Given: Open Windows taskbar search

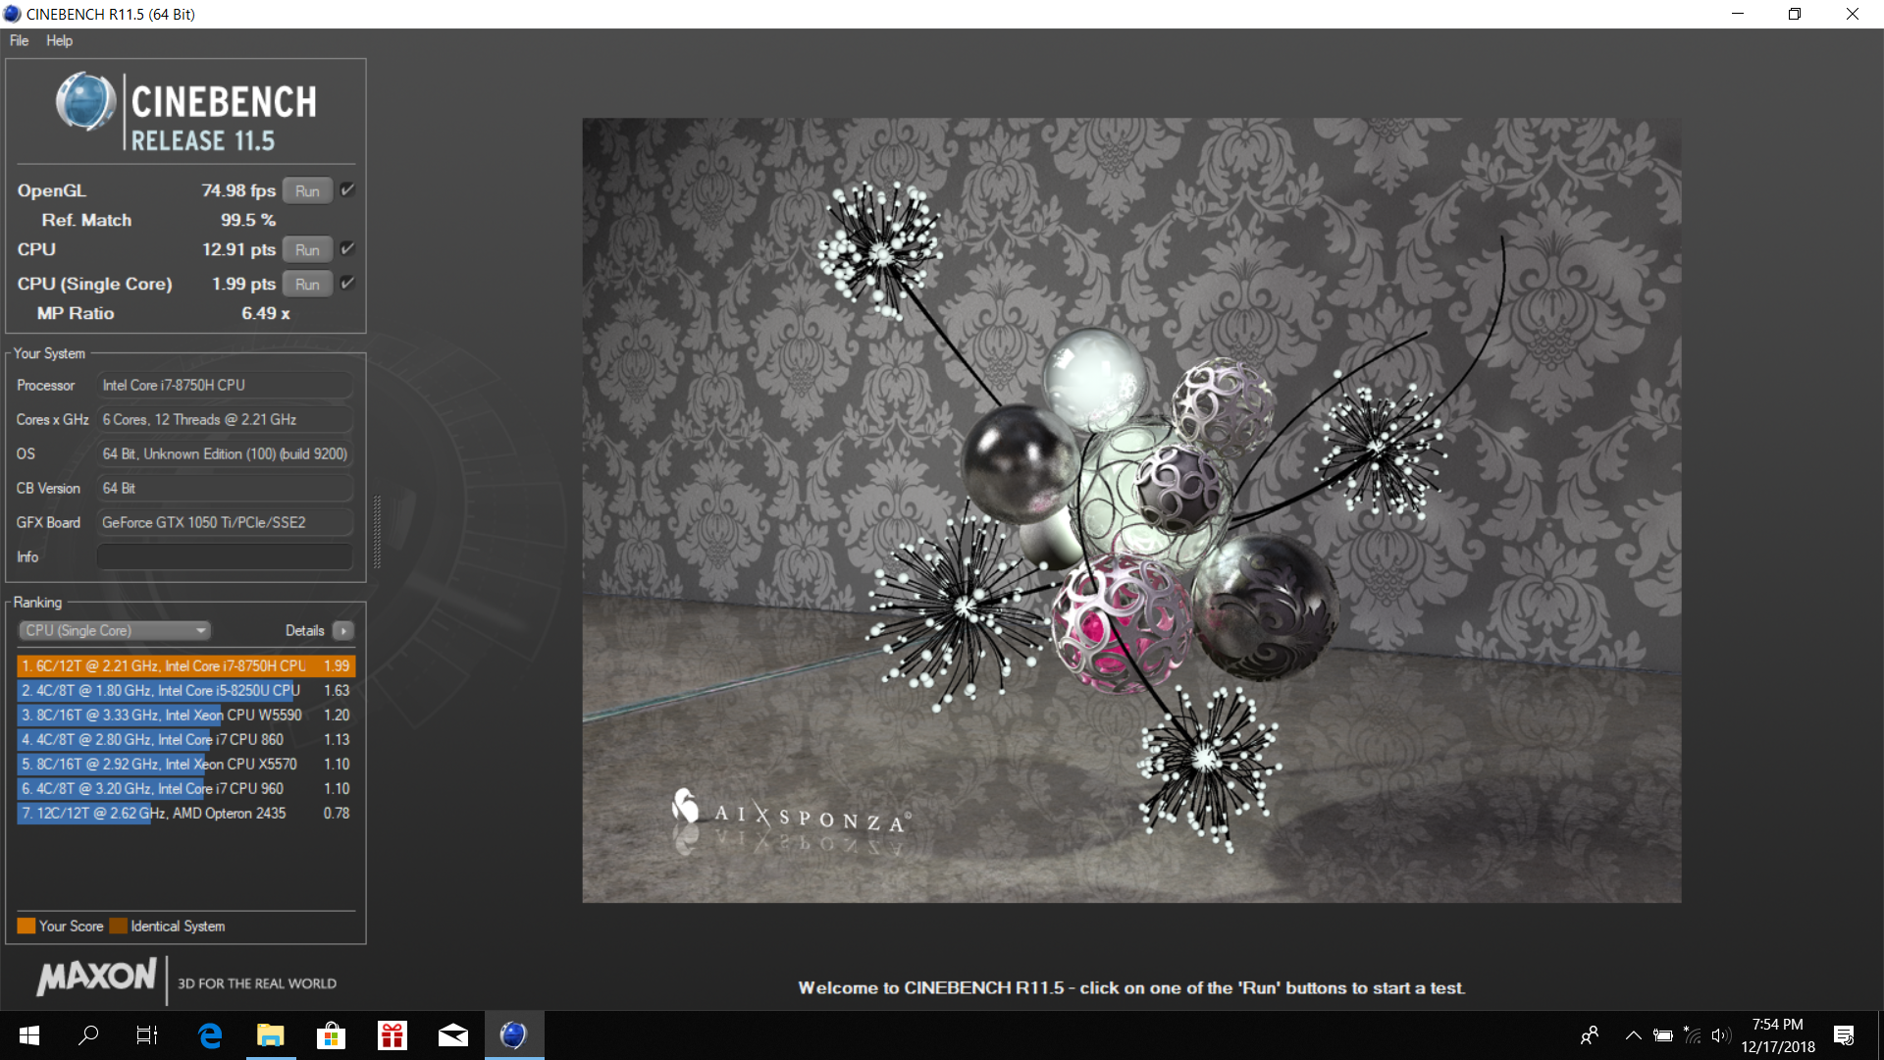Looking at the screenshot, I should pyautogui.click(x=88, y=1035).
